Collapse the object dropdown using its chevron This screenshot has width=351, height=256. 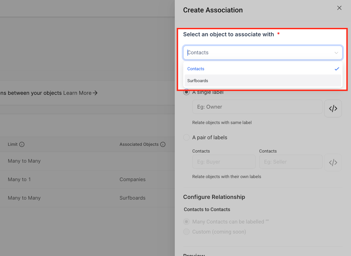(336, 53)
